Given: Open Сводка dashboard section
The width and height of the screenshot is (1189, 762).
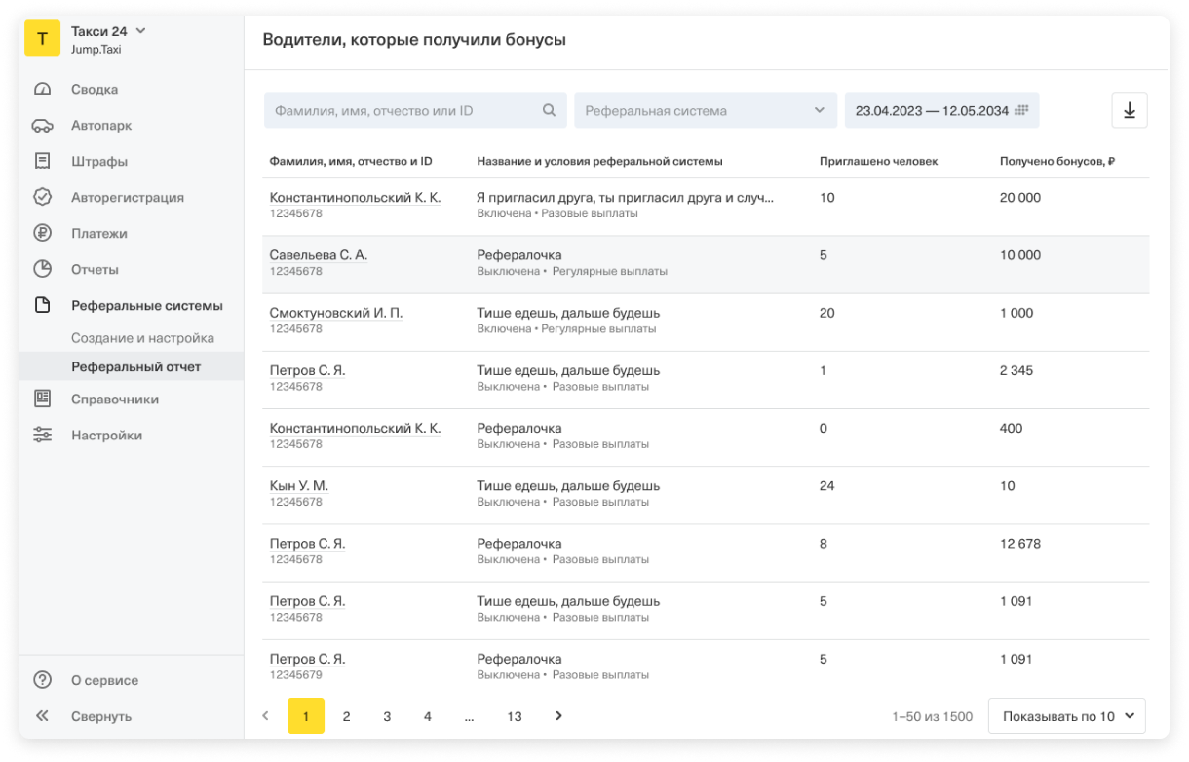Looking at the screenshot, I should pyautogui.click(x=95, y=90).
